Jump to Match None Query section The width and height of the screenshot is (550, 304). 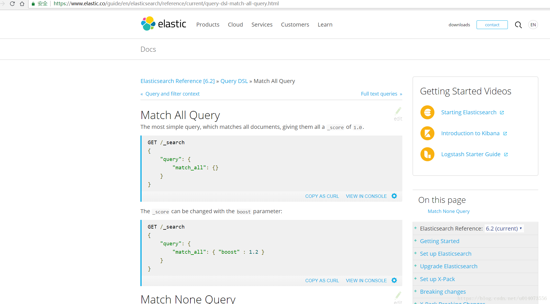[x=449, y=211]
